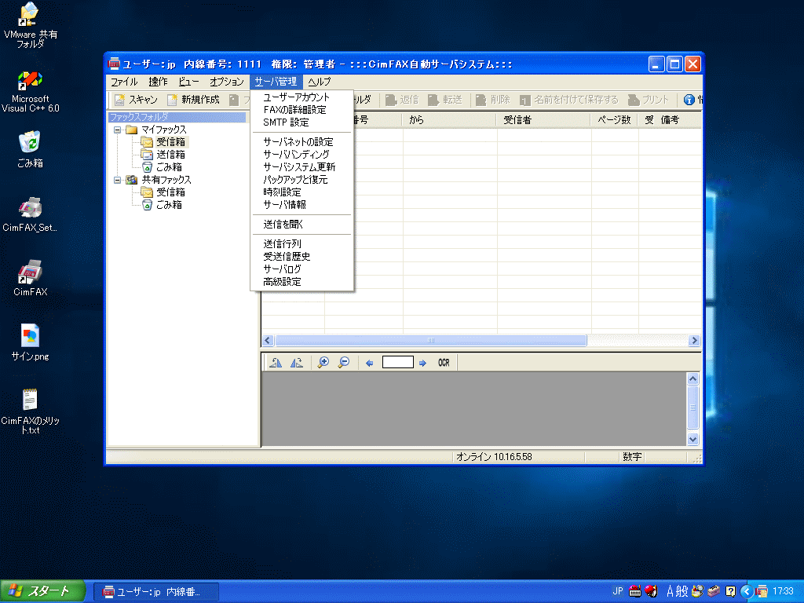Open the ビュー menu

click(188, 82)
